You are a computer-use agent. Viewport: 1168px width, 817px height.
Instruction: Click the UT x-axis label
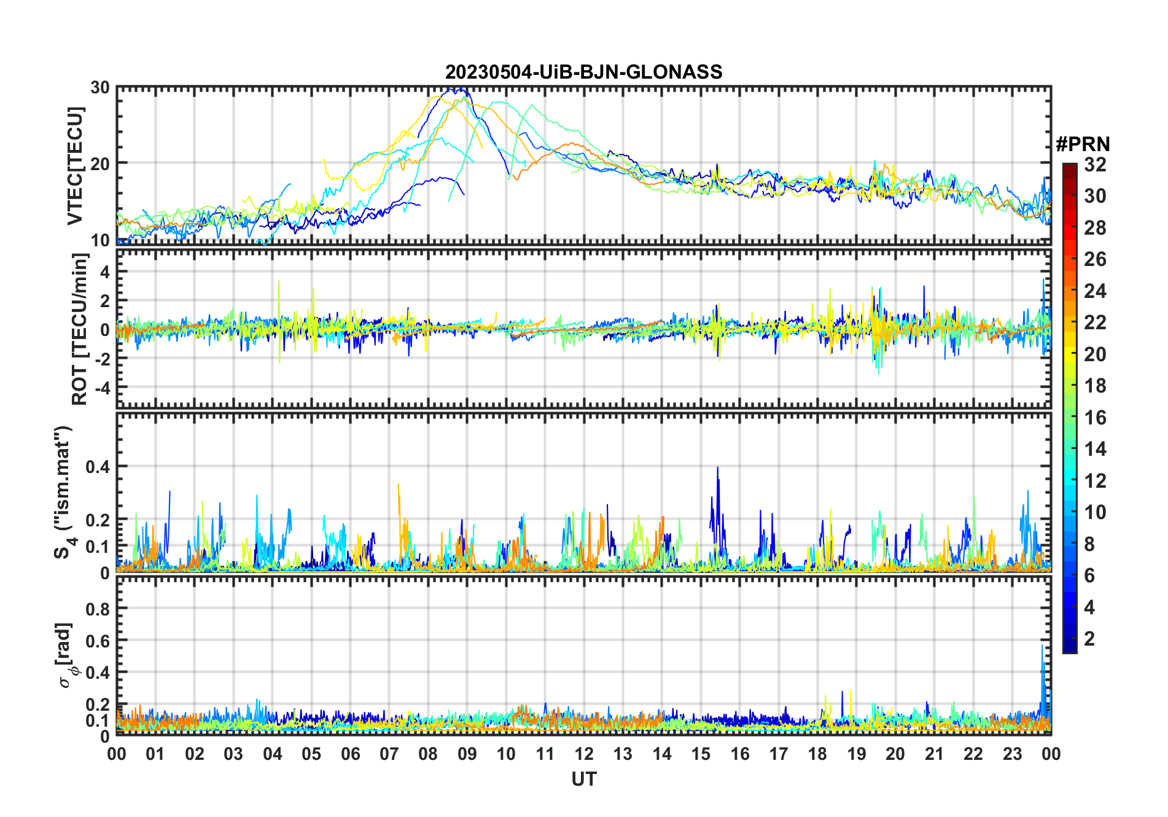tap(583, 780)
